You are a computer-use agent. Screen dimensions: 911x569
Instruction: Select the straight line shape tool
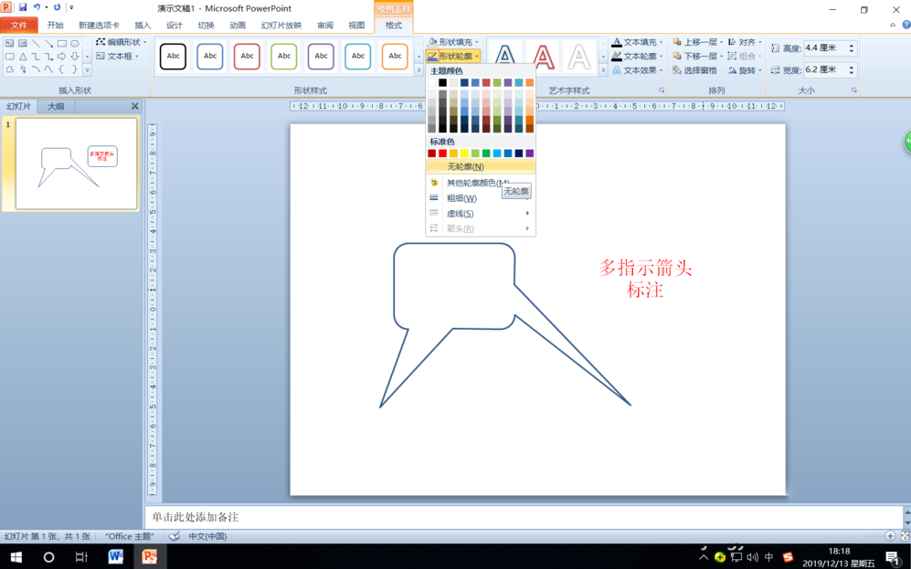point(37,43)
